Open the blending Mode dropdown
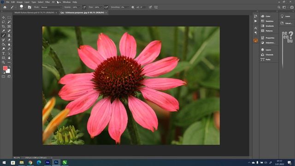This screenshot has height=166, width=295. [51, 7]
